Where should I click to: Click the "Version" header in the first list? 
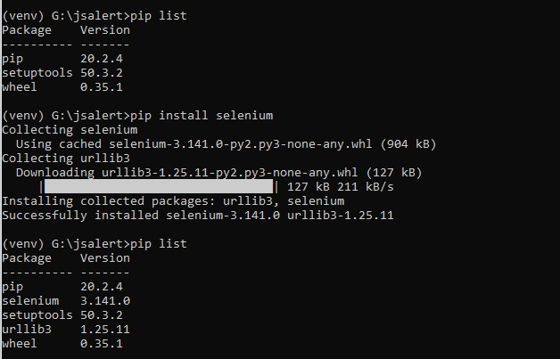point(105,30)
